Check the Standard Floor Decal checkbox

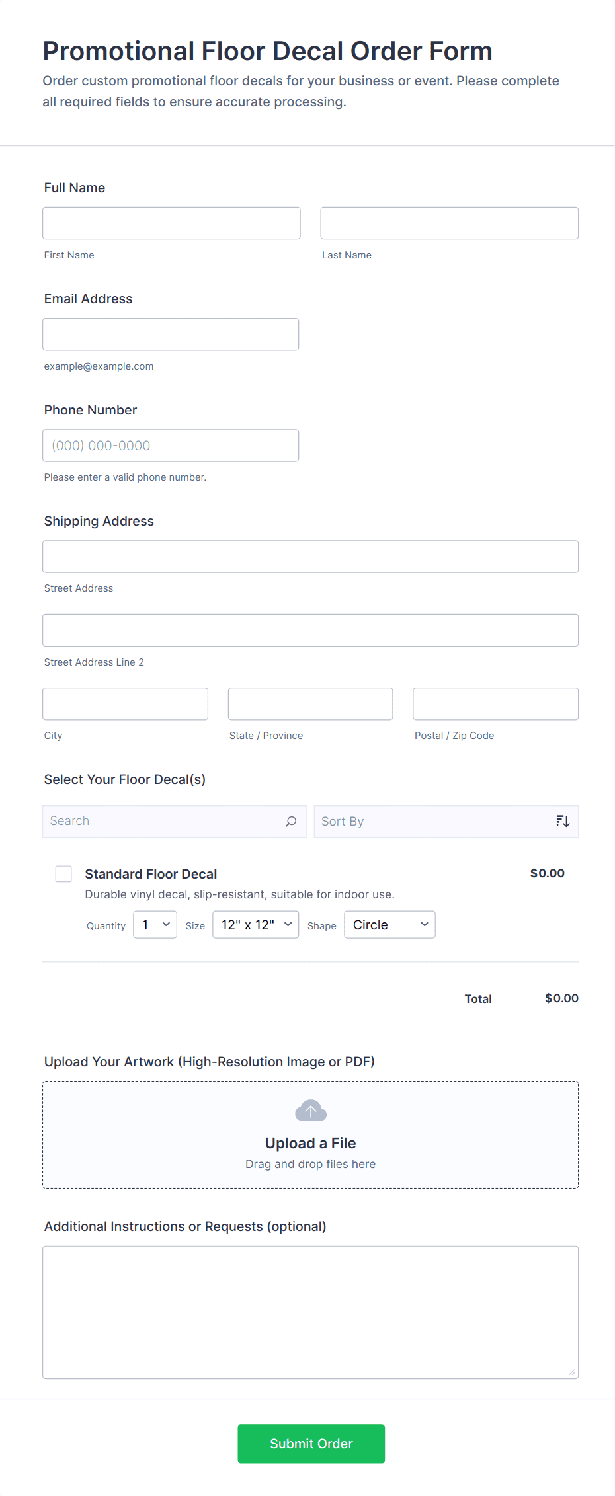click(63, 874)
